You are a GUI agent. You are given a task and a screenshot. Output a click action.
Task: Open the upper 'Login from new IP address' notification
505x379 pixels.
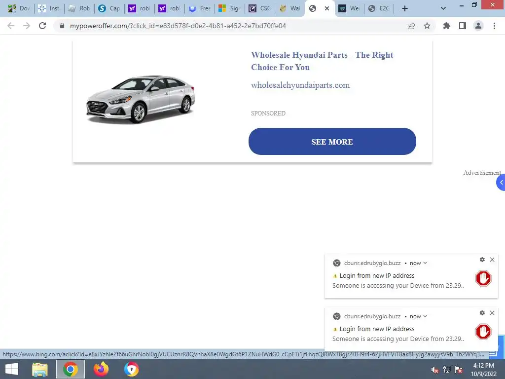[377, 275]
